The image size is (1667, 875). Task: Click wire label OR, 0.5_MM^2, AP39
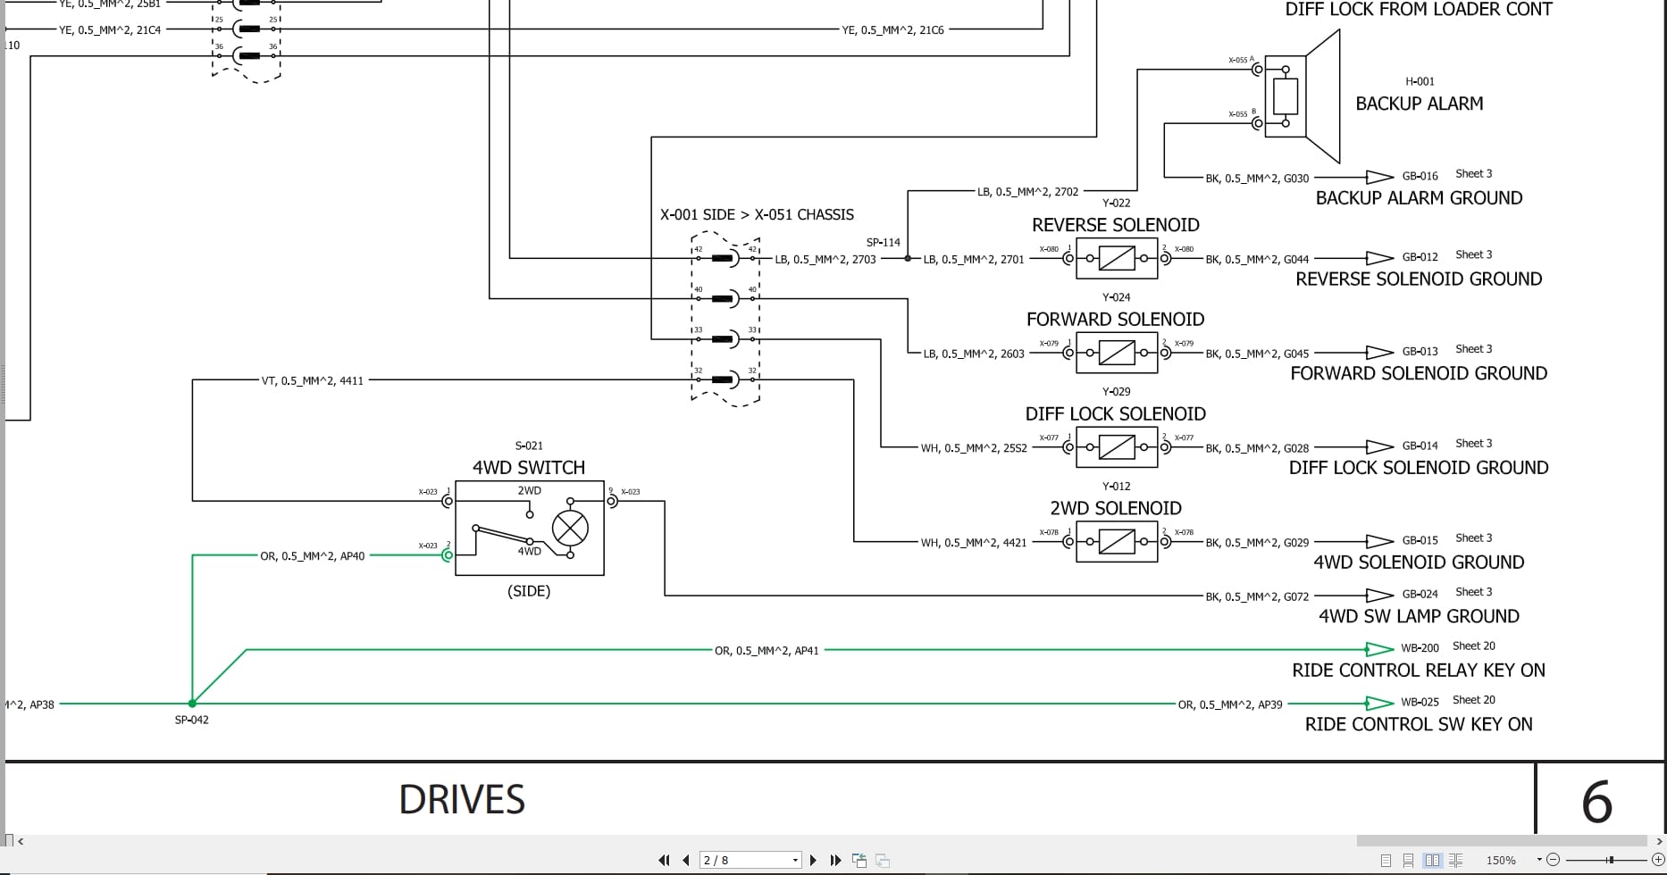(1229, 704)
